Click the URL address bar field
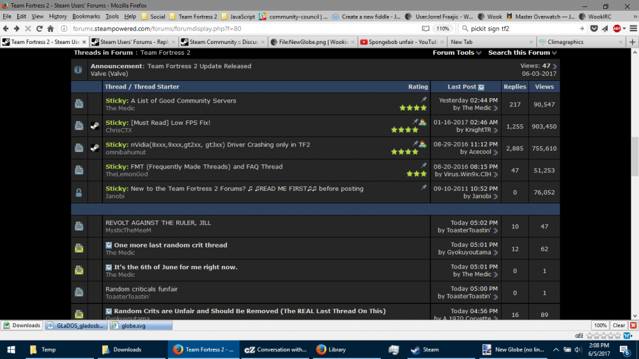639x359 pixels. coord(245,29)
